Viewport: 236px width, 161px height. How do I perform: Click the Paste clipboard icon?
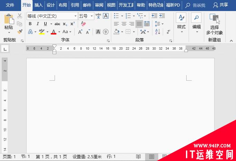tap(9, 19)
